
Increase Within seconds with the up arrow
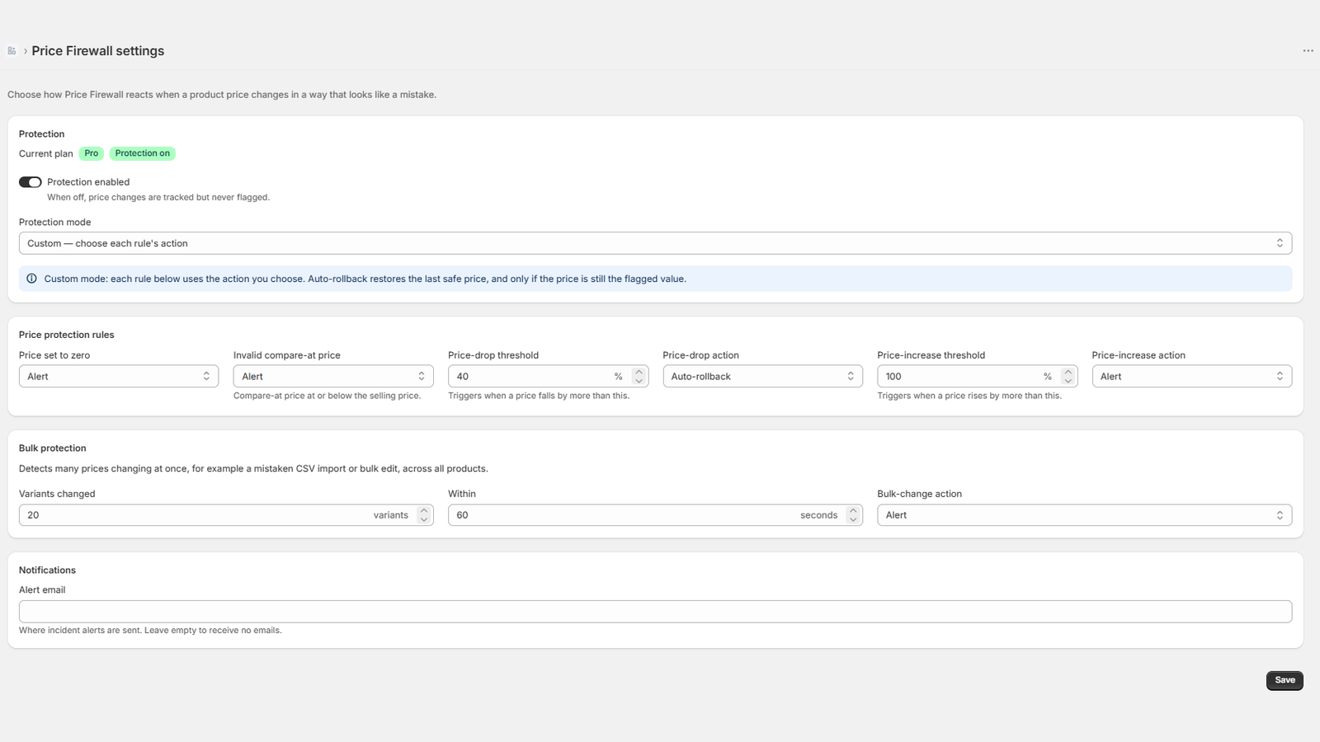pos(853,510)
